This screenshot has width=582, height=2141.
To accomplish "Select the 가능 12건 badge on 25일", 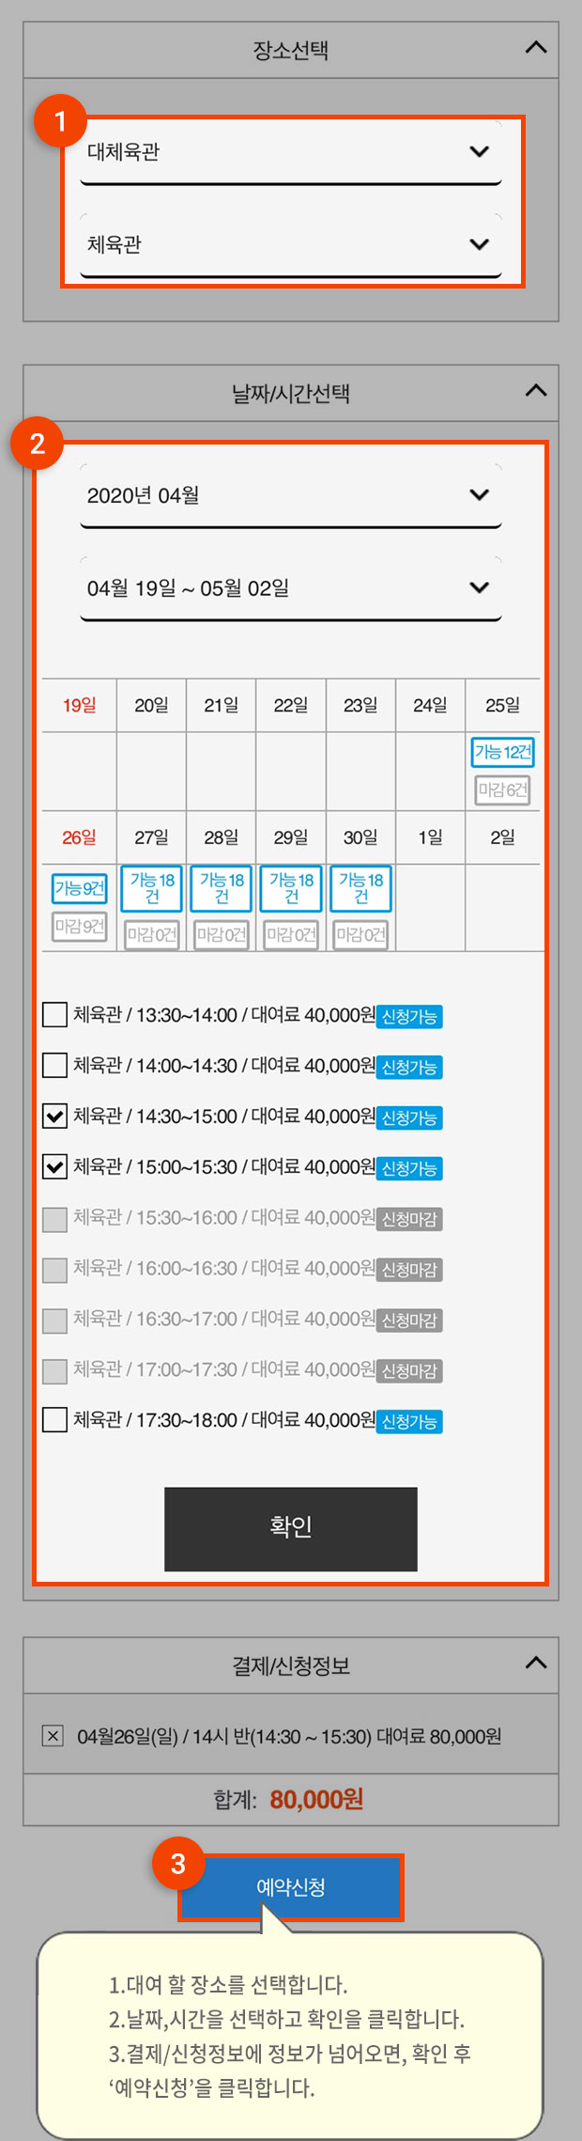I will pos(503,752).
